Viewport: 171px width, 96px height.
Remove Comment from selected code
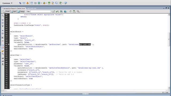[x=3, y=48]
